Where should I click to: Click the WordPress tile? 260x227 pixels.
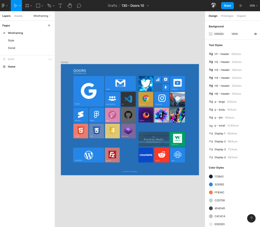(89, 155)
